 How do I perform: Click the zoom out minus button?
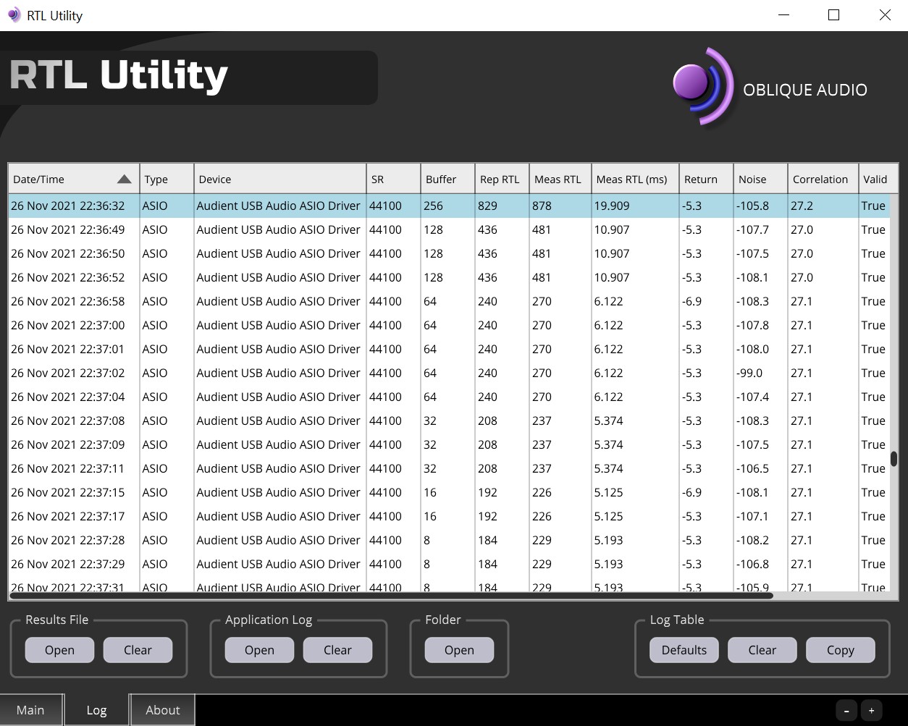pos(846,711)
